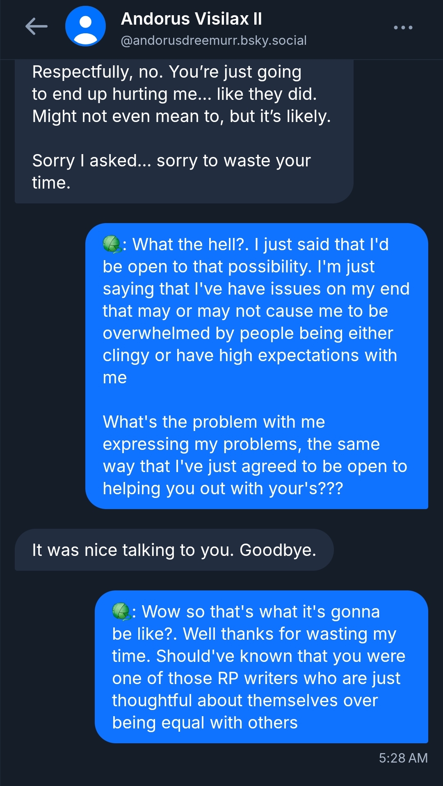Click the yarn emoji in 'What the hell' message
Viewport: 443px width, 786px height.
point(111,244)
